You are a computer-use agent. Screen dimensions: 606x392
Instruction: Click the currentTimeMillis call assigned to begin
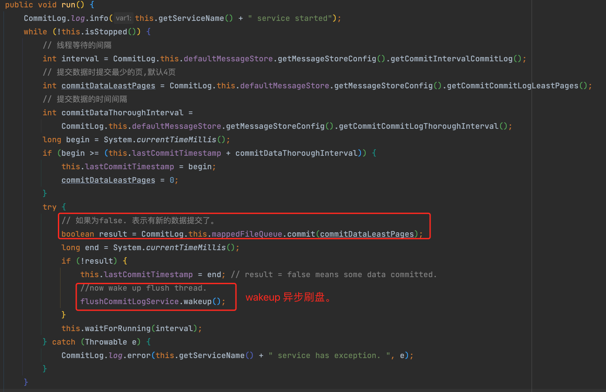tap(176, 140)
